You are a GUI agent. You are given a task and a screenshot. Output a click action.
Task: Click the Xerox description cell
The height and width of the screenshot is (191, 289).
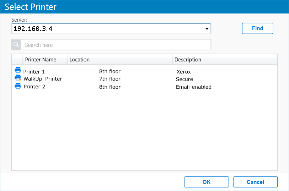click(x=184, y=72)
